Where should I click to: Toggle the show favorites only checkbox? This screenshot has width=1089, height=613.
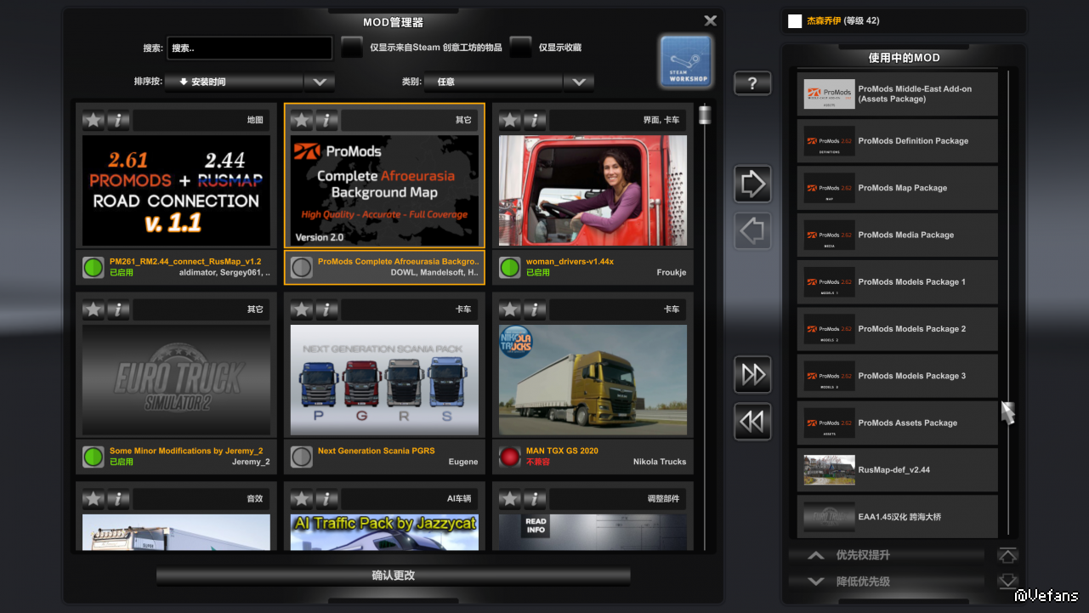[520, 48]
